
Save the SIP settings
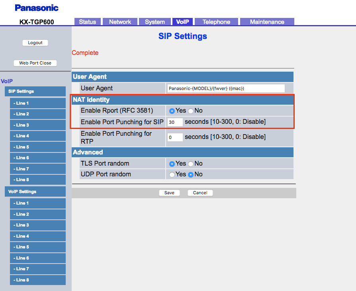[x=169, y=193]
